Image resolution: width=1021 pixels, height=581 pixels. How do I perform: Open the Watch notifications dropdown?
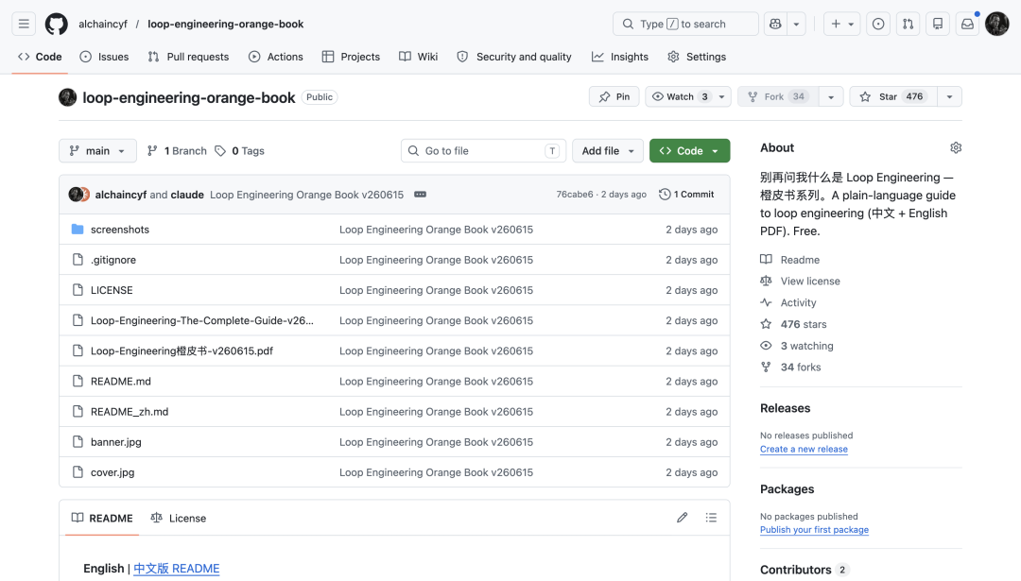pyautogui.click(x=688, y=96)
